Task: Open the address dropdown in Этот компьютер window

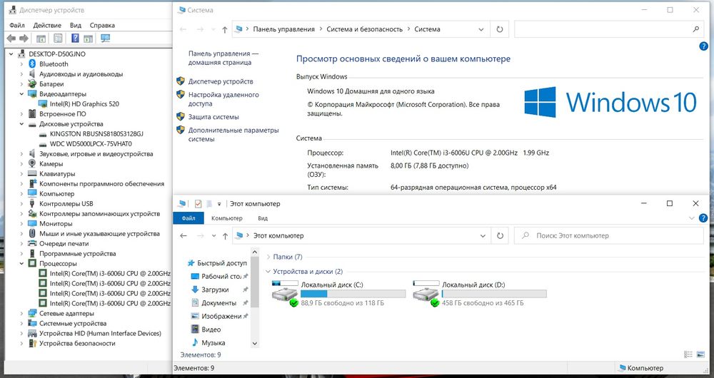Action: click(x=483, y=235)
